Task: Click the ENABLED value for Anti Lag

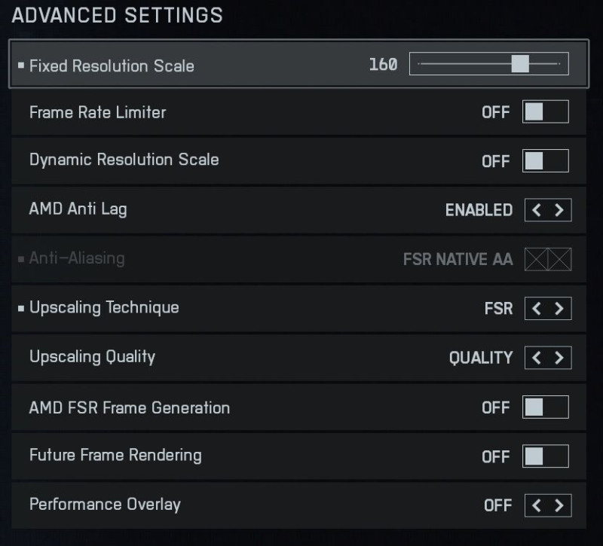Action: tap(479, 210)
